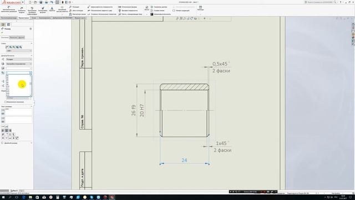Switch to View Layout (Расположение вида) tab
The image size is (355, 200).
tap(9, 18)
